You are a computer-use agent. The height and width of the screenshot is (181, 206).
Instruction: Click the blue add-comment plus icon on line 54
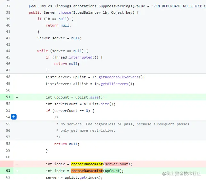(x=14, y=117)
